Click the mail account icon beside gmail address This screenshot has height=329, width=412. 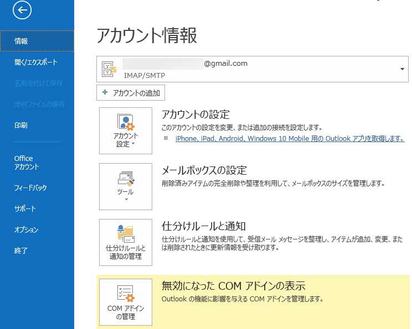[x=109, y=69]
